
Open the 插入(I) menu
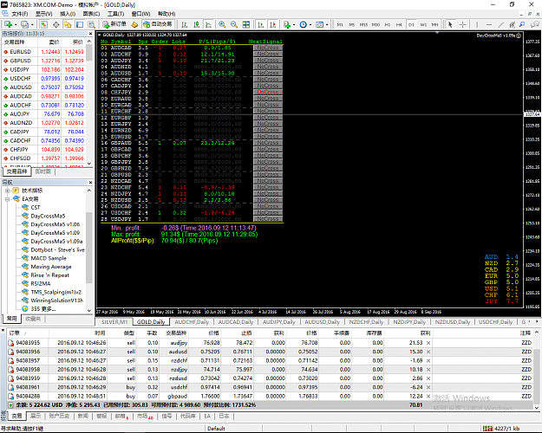(68, 14)
